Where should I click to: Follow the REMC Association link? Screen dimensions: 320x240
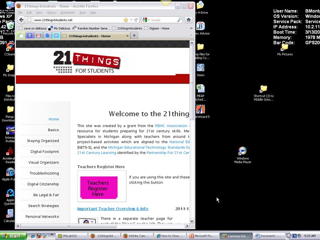(171, 126)
